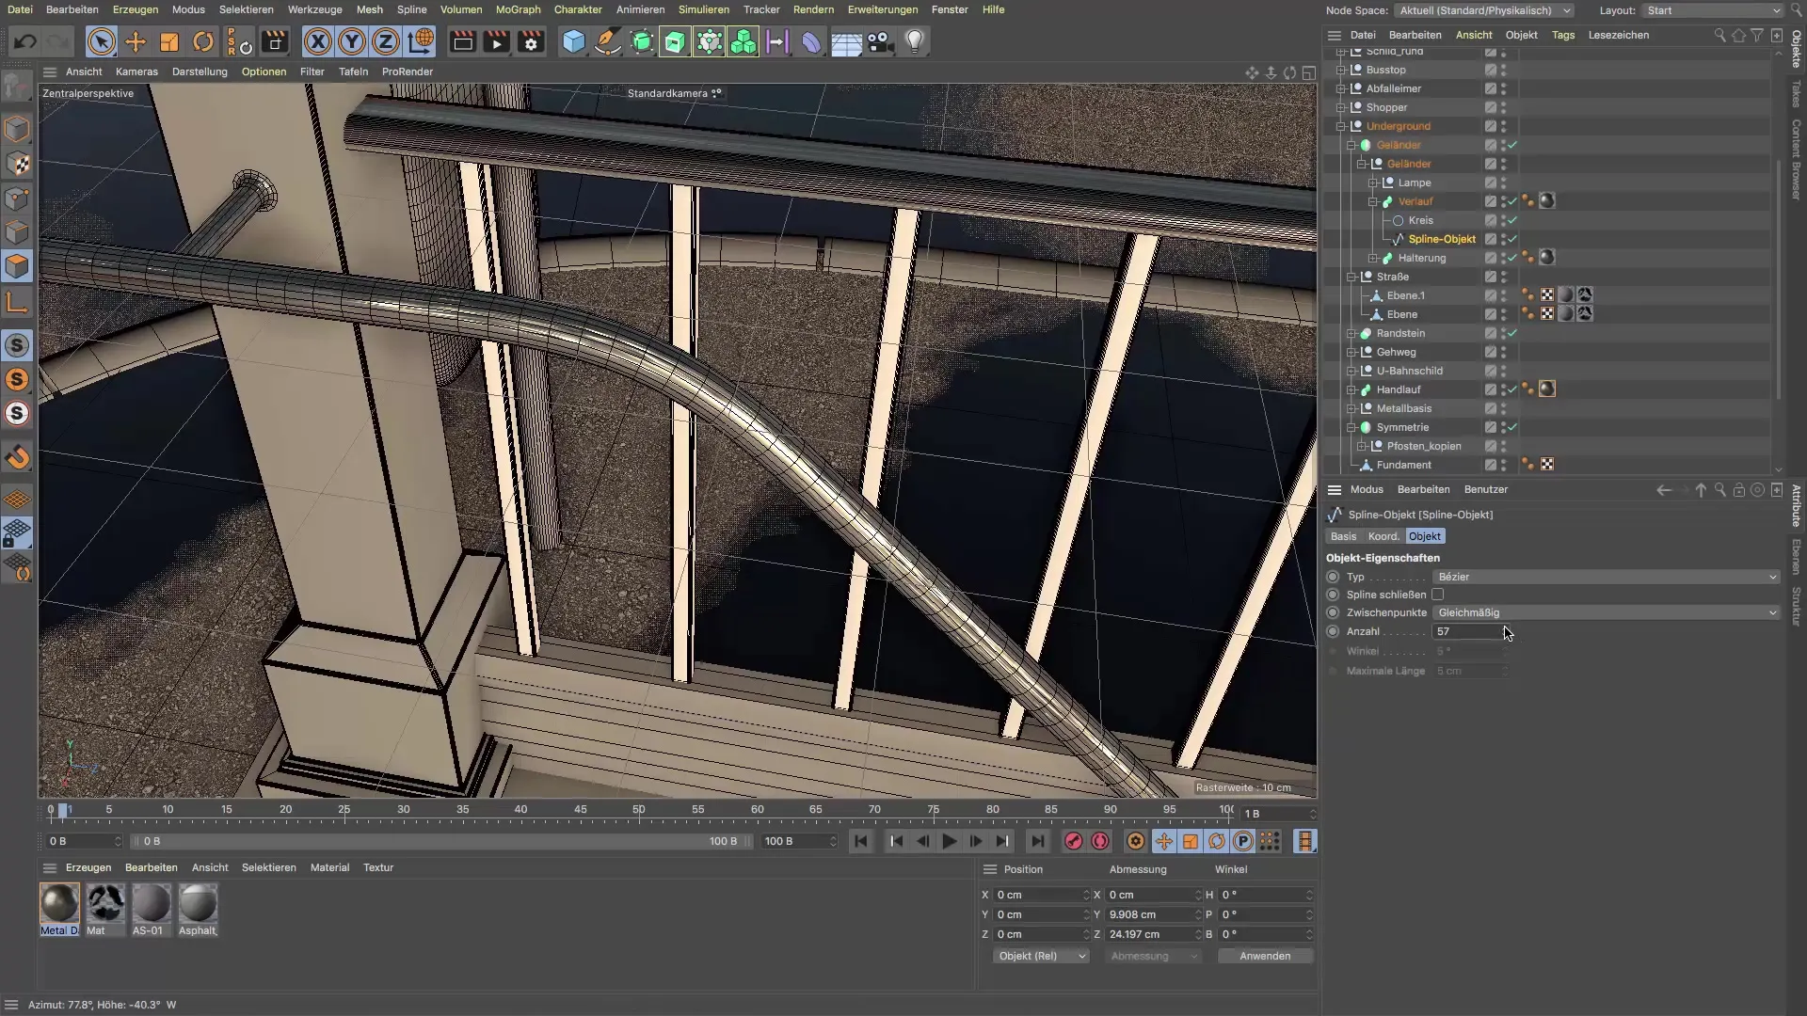Toggle autokeying red circle button

[1100, 841]
